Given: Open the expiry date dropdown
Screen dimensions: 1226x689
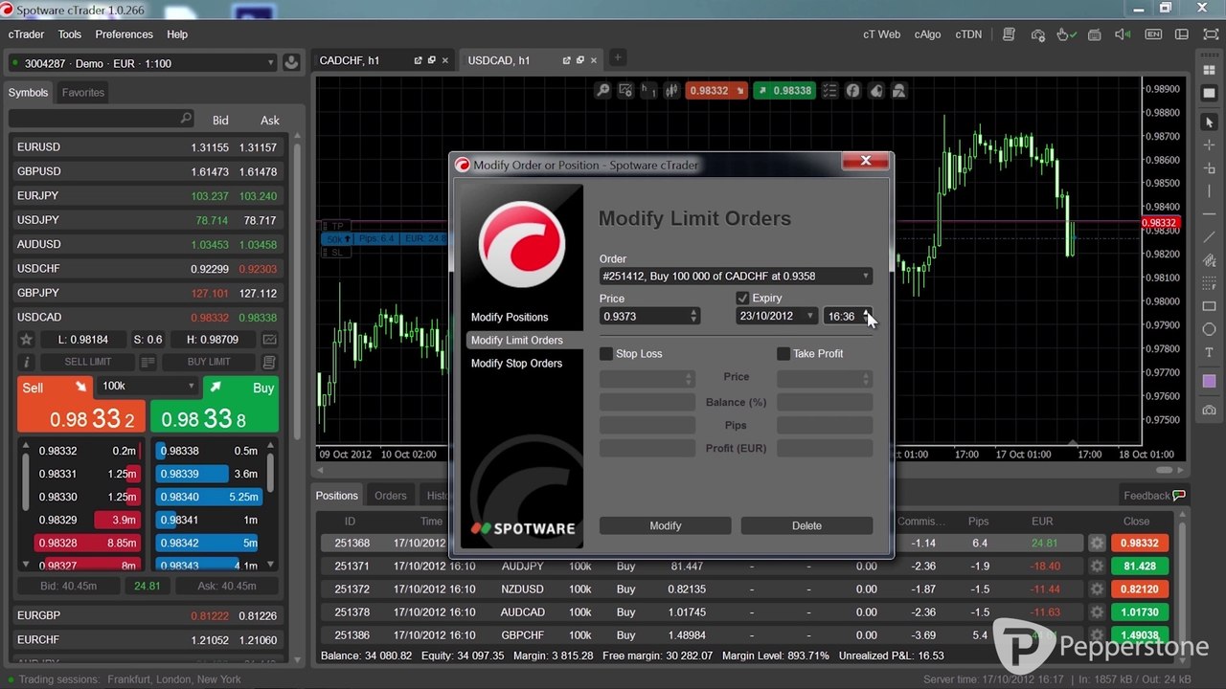Looking at the screenshot, I should [x=777, y=316].
